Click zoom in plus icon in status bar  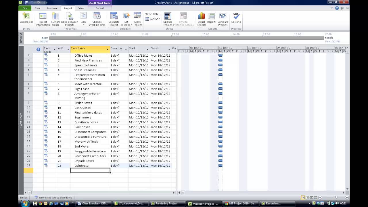(x=347, y=198)
